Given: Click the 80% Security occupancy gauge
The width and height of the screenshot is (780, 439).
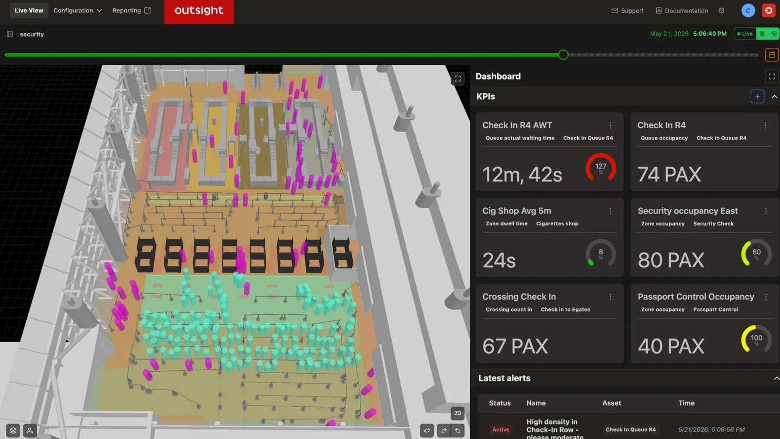Looking at the screenshot, I should pos(756,254).
